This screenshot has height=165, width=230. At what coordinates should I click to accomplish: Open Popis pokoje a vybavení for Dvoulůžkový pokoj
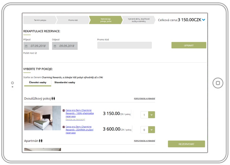point(144,99)
